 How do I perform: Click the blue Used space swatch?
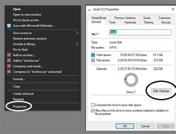[93, 55]
